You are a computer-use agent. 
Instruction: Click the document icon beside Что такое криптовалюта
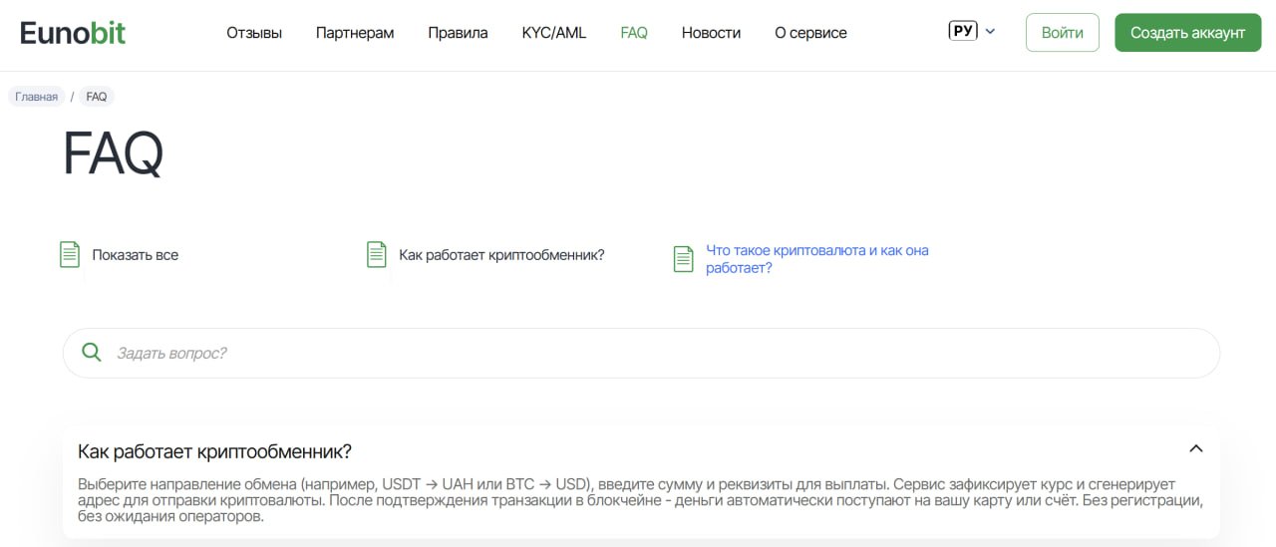pyautogui.click(x=683, y=259)
